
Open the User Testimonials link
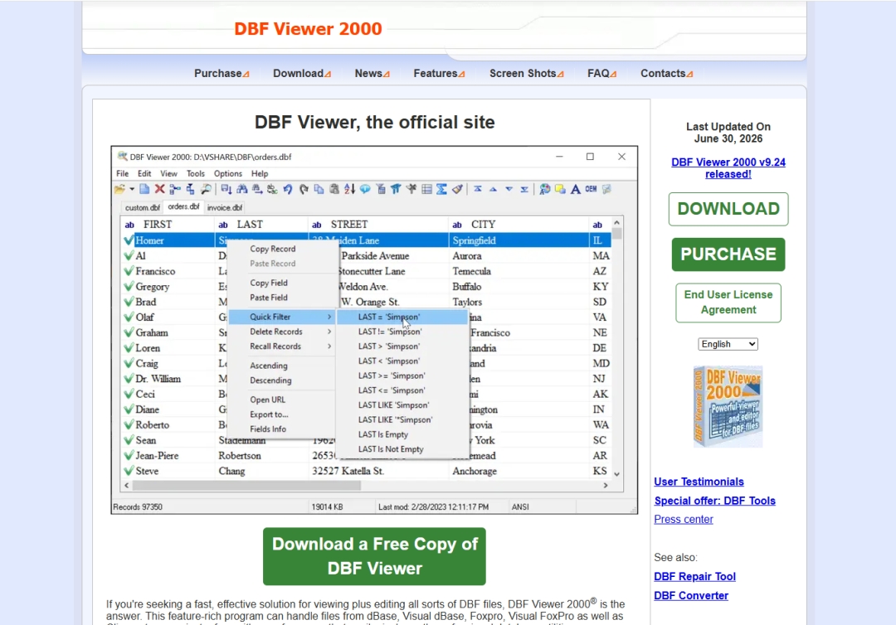point(699,482)
